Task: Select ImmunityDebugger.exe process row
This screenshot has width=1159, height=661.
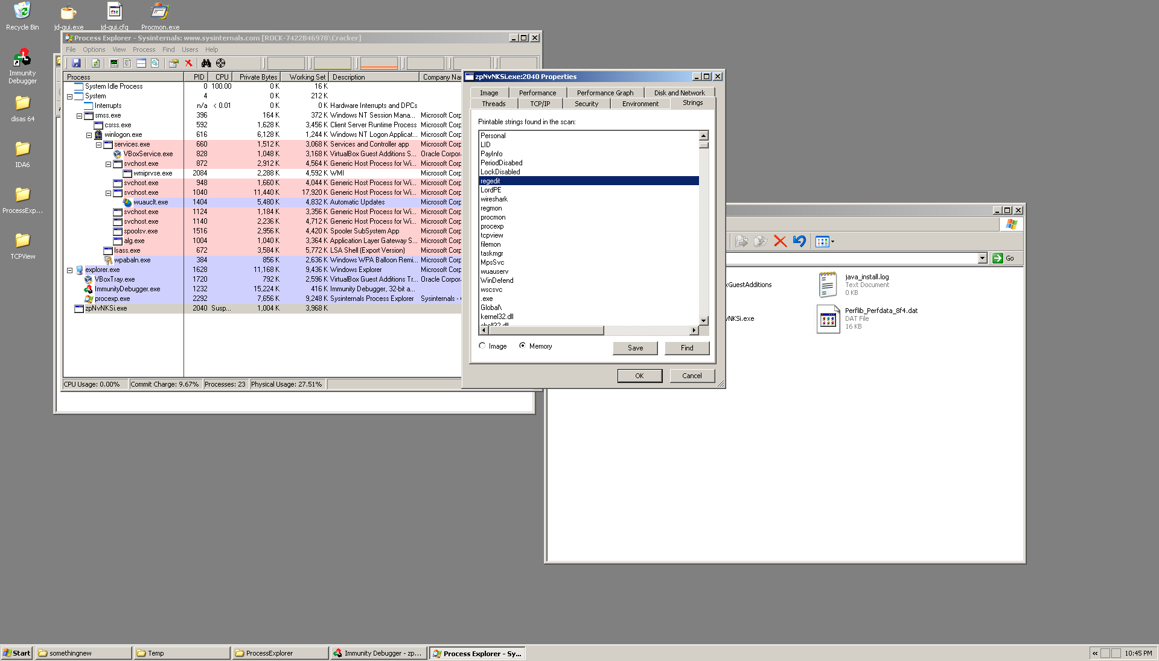Action: (x=262, y=289)
